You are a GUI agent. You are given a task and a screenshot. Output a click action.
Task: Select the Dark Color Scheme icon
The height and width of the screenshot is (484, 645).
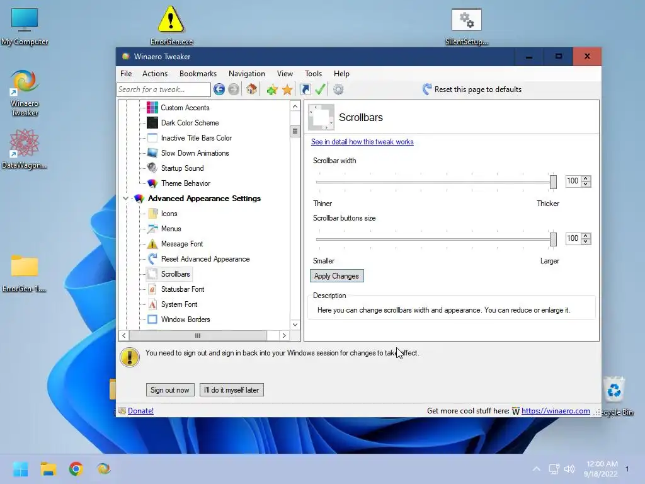click(x=152, y=123)
